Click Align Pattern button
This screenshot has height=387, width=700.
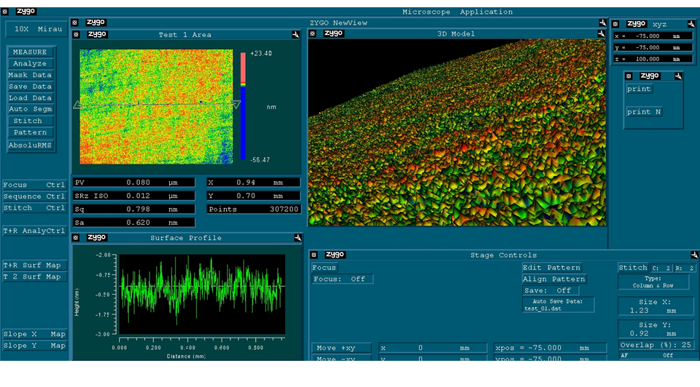point(554,279)
